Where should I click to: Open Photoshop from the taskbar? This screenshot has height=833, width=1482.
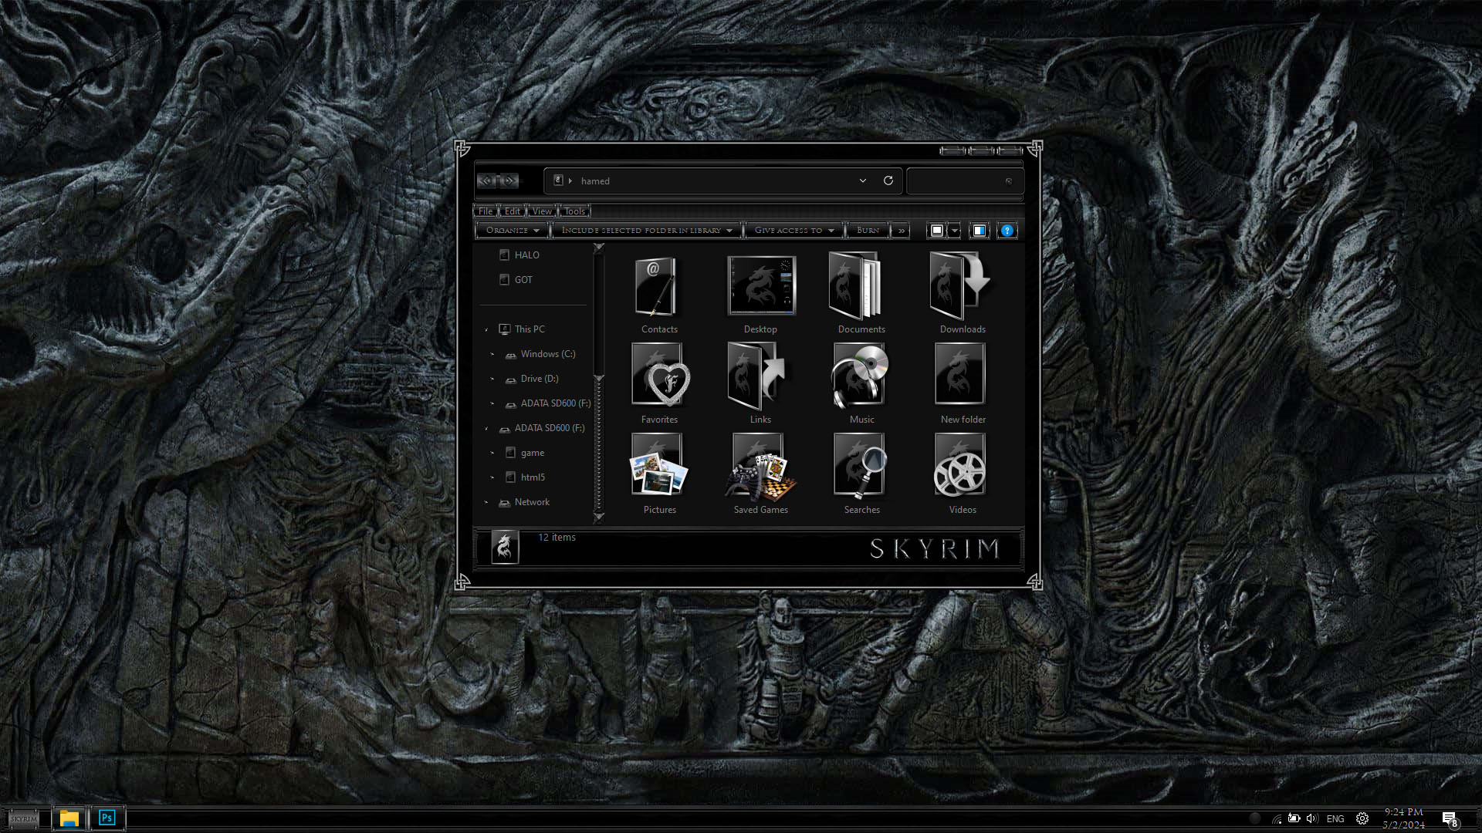107,818
